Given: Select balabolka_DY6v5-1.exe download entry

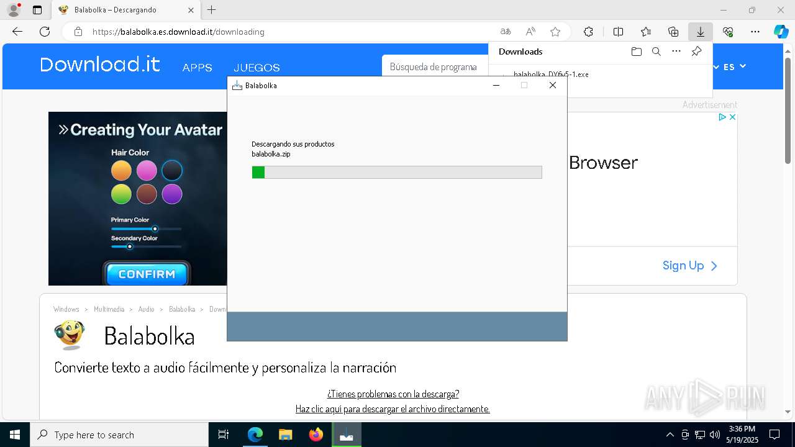Looking at the screenshot, I should [x=551, y=74].
